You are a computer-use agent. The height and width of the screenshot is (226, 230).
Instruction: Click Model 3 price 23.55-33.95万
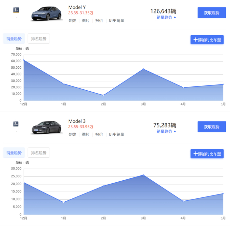81,127
